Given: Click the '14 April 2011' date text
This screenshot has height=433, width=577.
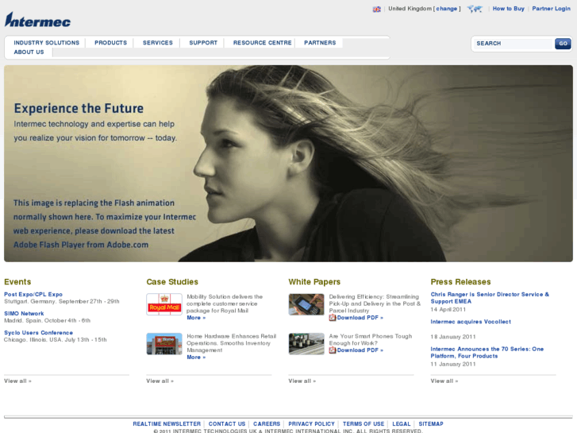Looking at the screenshot, I should click(x=448, y=310).
